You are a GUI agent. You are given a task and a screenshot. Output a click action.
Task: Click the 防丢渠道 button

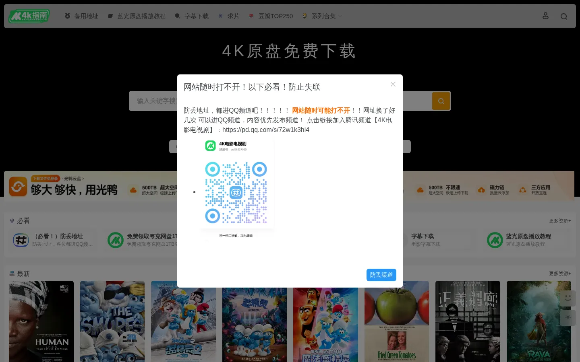pos(381,275)
